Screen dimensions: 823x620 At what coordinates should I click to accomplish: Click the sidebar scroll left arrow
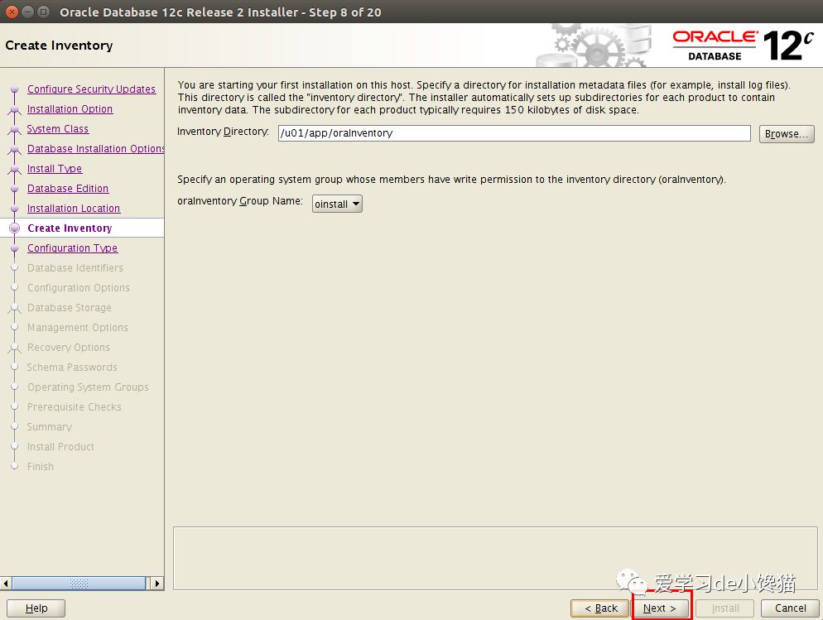6,584
